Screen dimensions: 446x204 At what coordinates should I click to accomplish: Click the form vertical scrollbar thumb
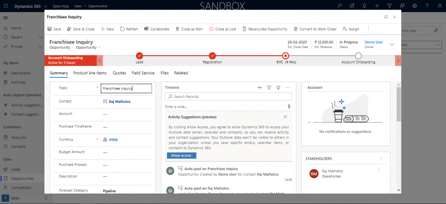pos(399,104)
